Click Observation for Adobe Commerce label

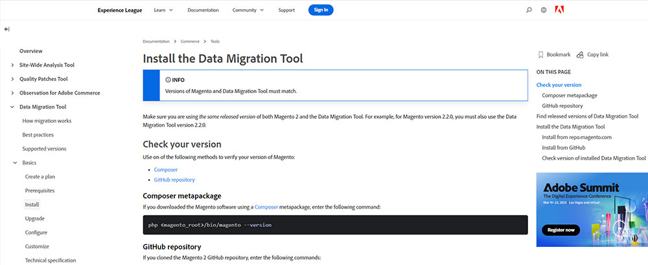pyautogui.click(x=60, y=93)
